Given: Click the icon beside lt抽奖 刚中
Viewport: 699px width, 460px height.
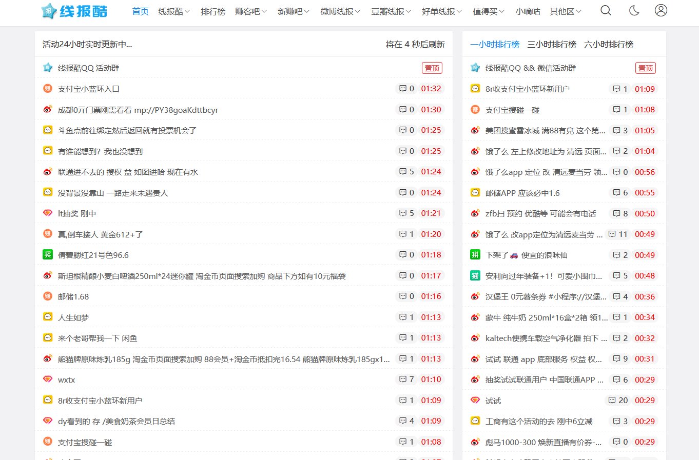Looking at the screenshot, I should pos(48,213).
